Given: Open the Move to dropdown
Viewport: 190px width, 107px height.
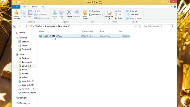Looking at the screenshot, I should (x=55, y=15).
